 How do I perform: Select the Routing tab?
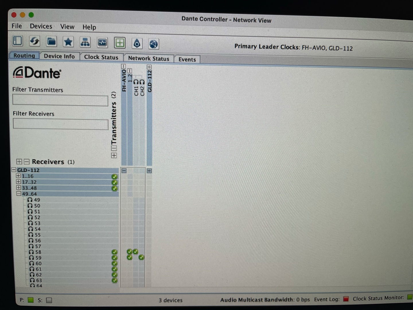[24, 55]
